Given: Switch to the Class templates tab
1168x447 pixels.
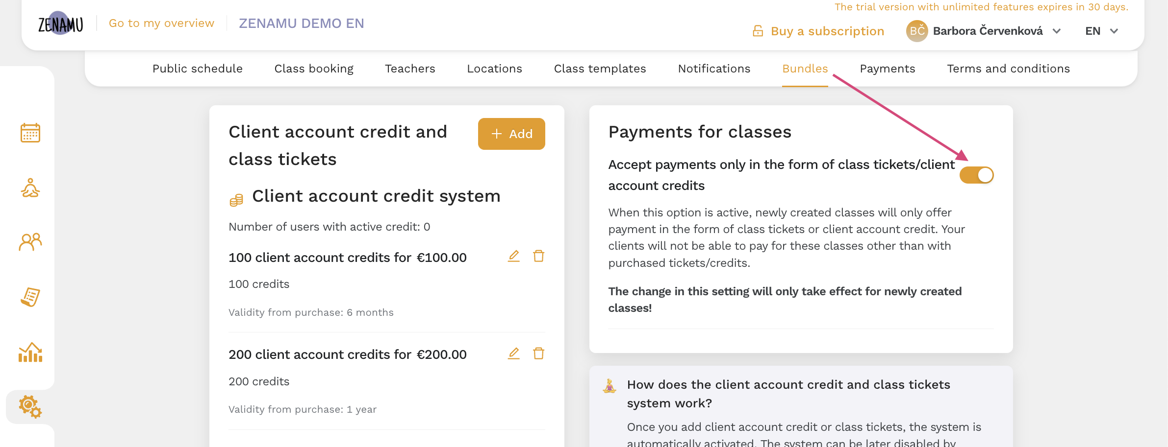Looking at the screenshot, I should coord(600,69).
